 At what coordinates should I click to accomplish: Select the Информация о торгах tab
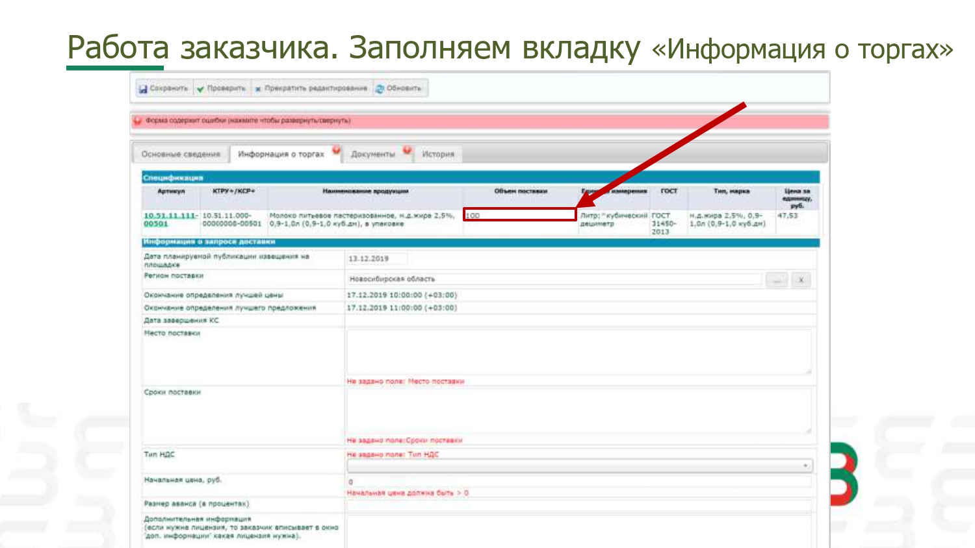[281, 155]
